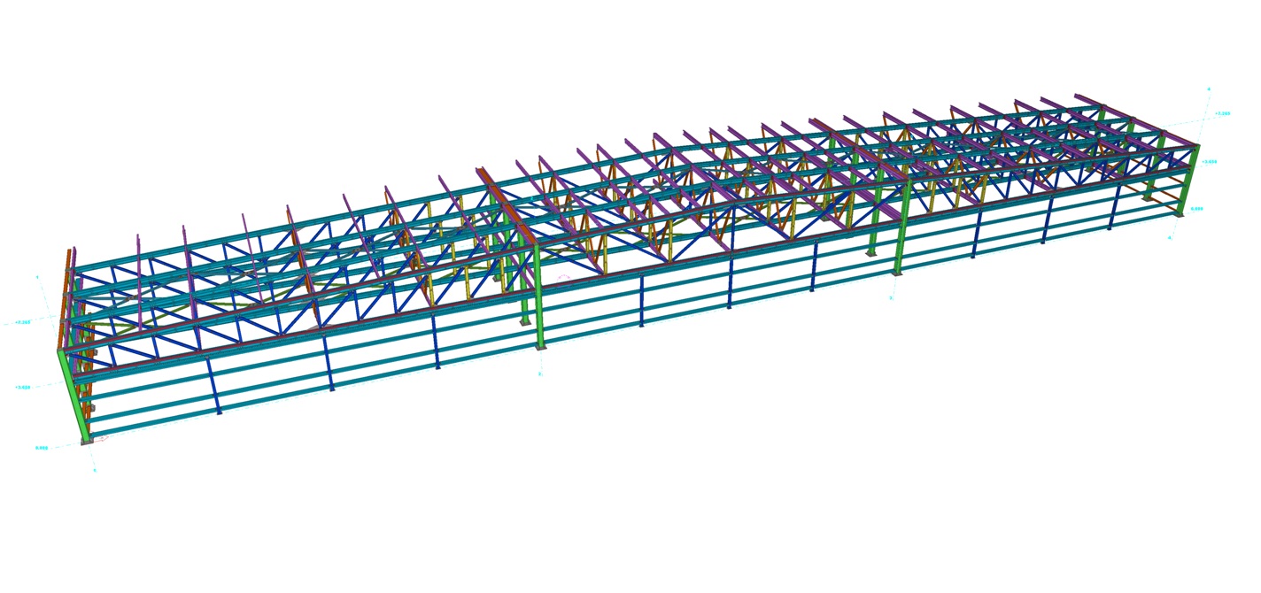Select the +7.265 elevation label near grid axis 1
1261x593 pixels.
(23, 322)
